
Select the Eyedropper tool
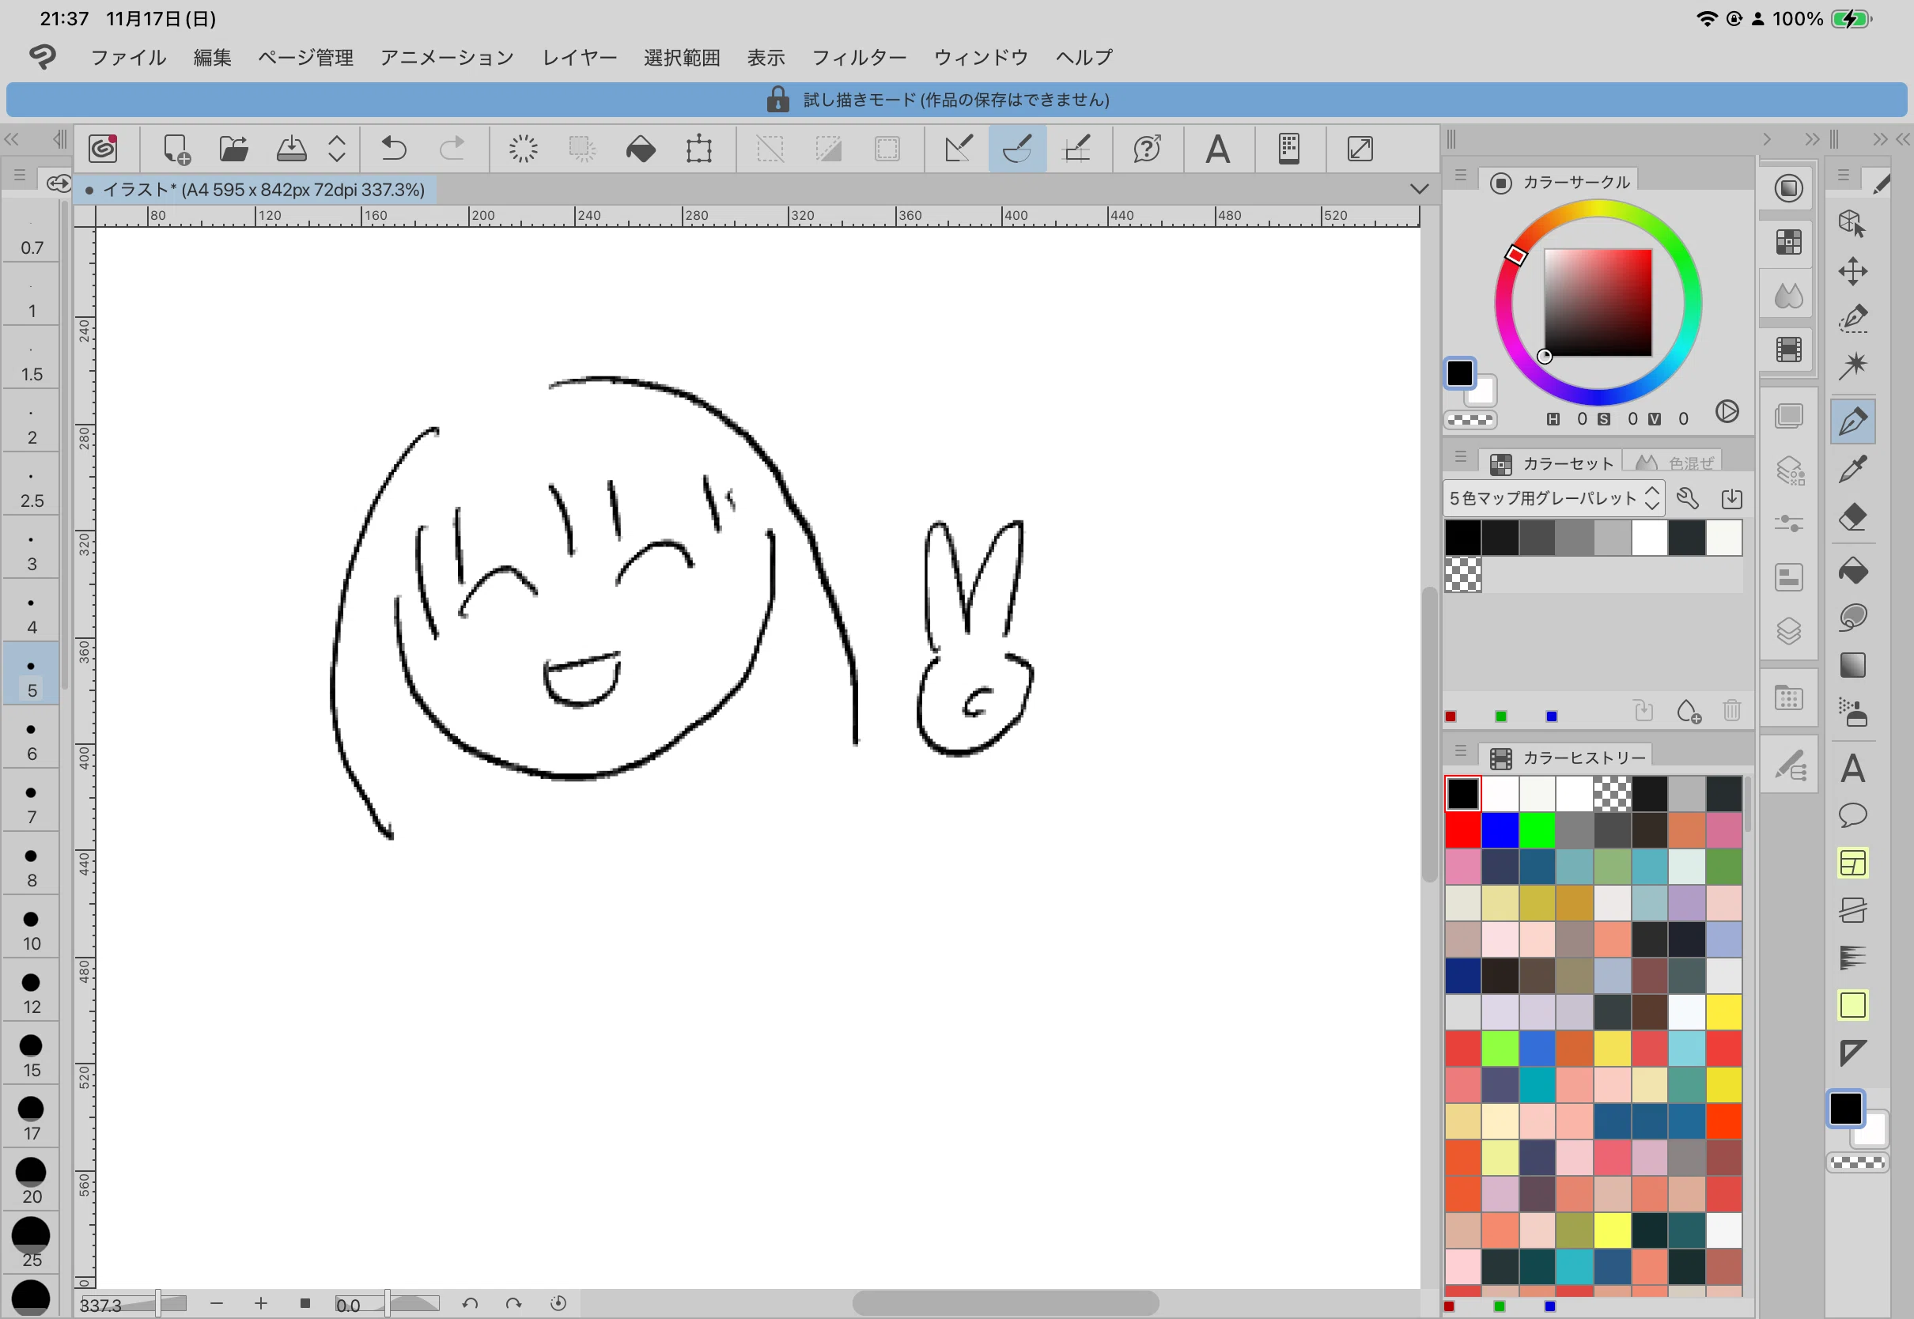coord(1853,470)
